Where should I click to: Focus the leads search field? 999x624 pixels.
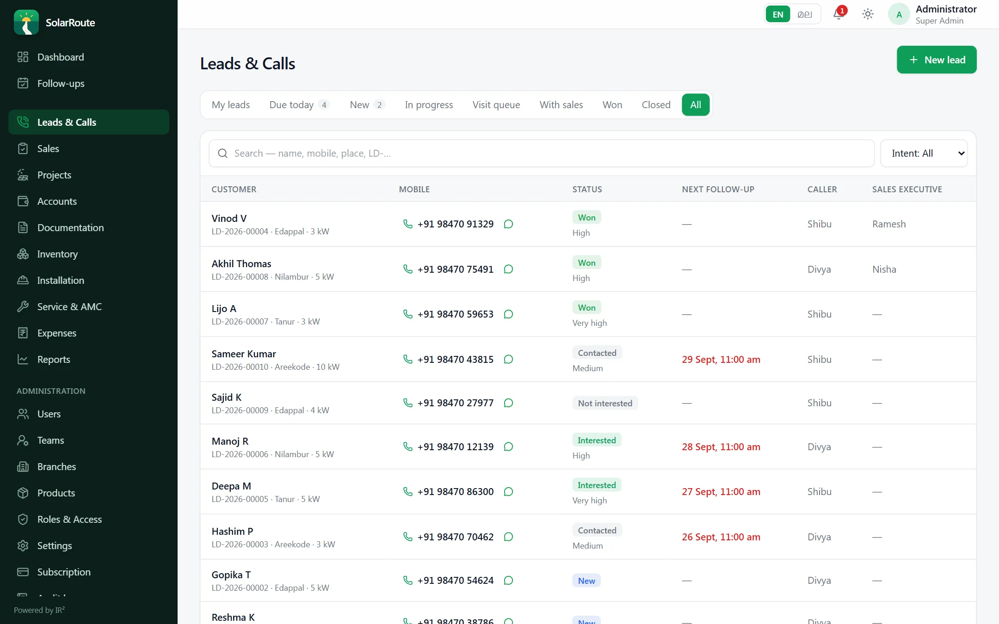point(542,153)
